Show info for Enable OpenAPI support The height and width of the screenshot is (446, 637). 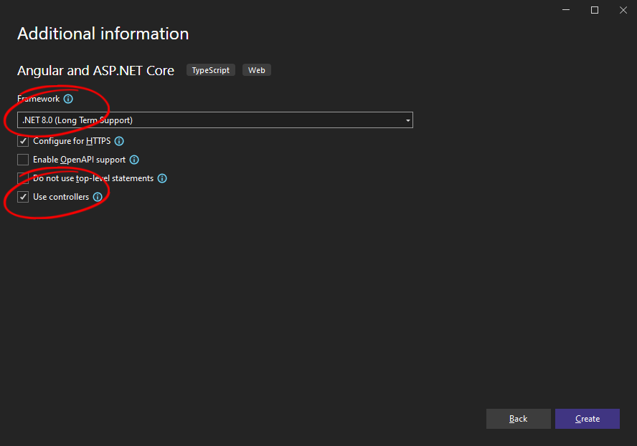point(134,160)
